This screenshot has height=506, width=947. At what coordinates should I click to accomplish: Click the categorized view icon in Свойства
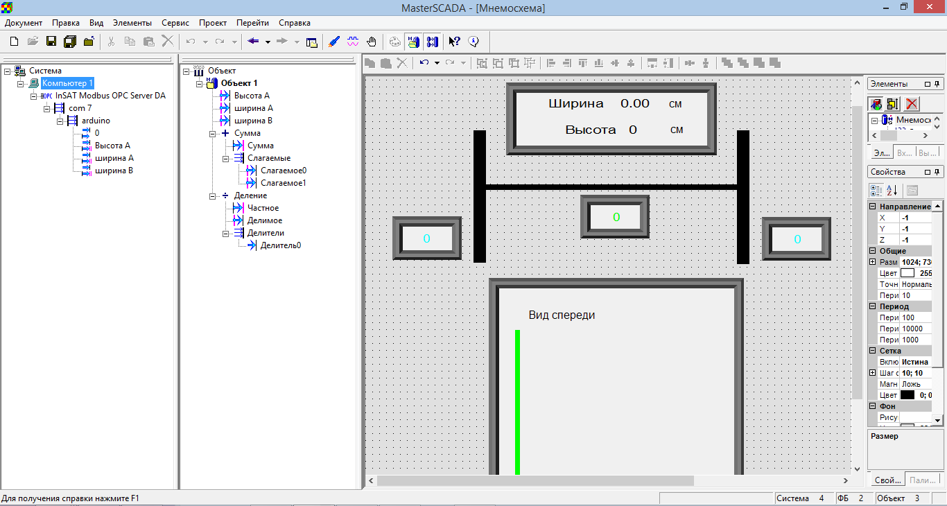876,190
